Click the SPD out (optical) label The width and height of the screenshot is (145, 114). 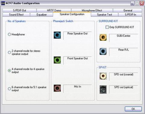(x=123, y=89)
